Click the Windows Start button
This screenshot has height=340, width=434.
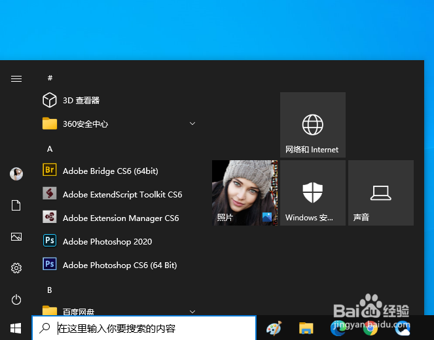[x=16, y=328]
